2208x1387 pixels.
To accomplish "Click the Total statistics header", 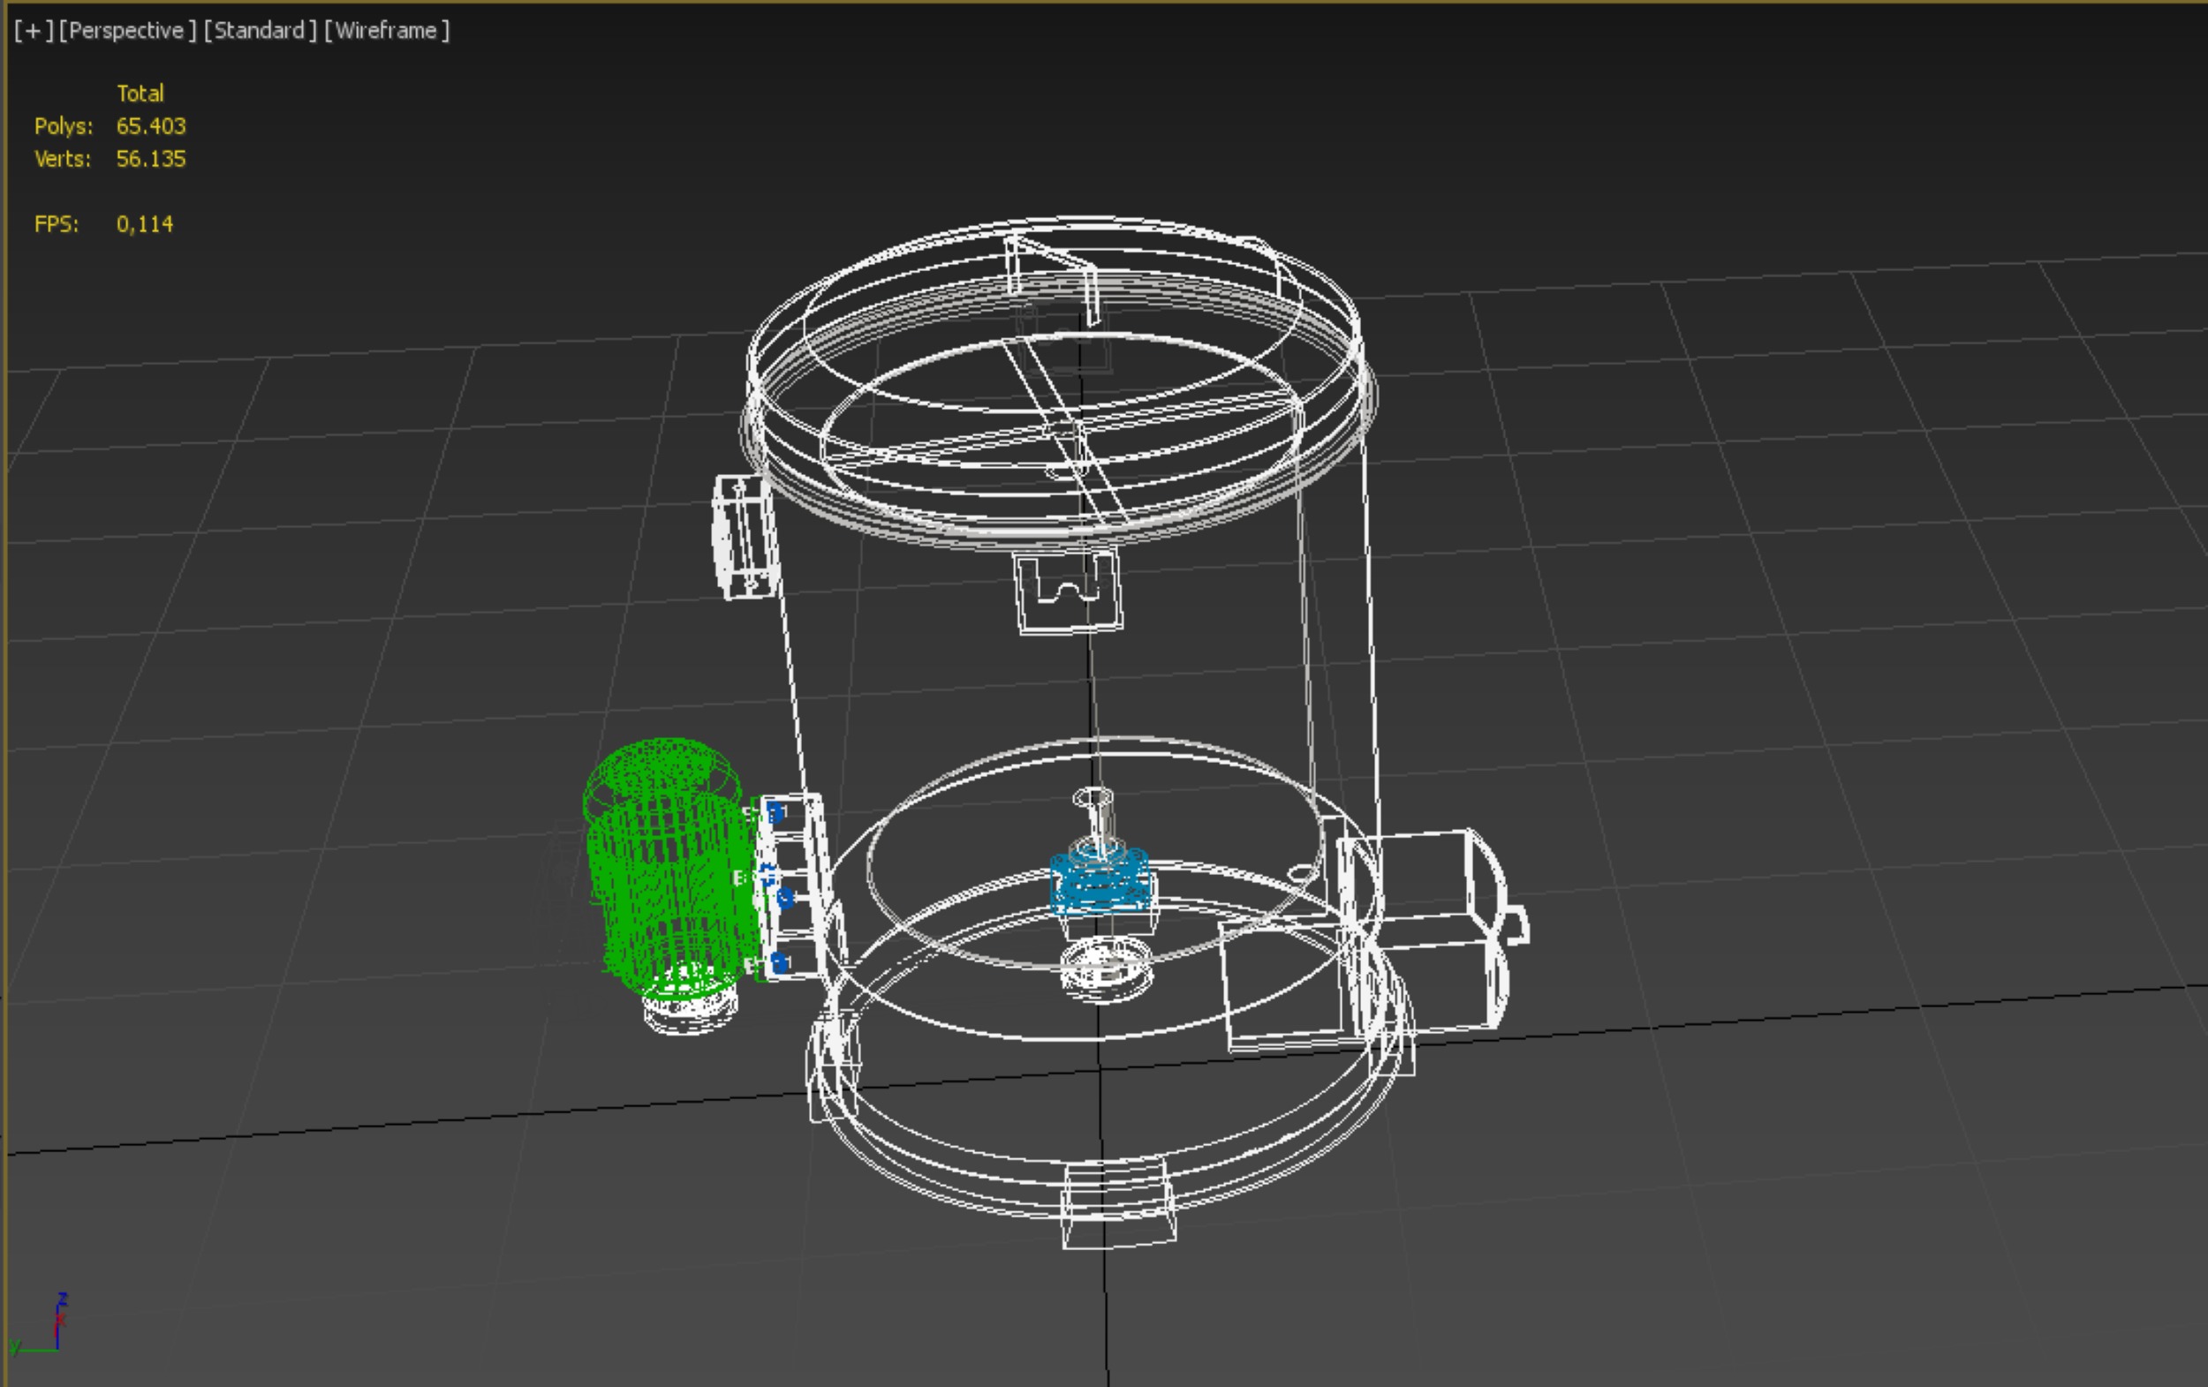I will point(140,93).
